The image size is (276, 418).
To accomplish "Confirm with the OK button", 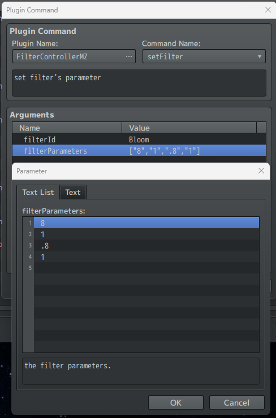I will click(x=176, y=402).
